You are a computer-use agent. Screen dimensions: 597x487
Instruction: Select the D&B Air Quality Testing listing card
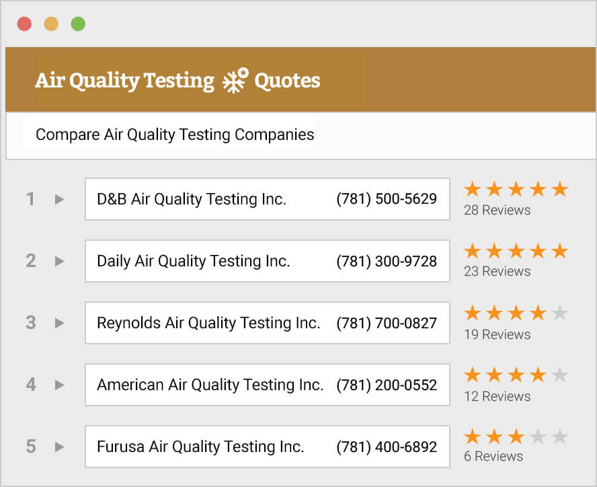click(268, 199)
